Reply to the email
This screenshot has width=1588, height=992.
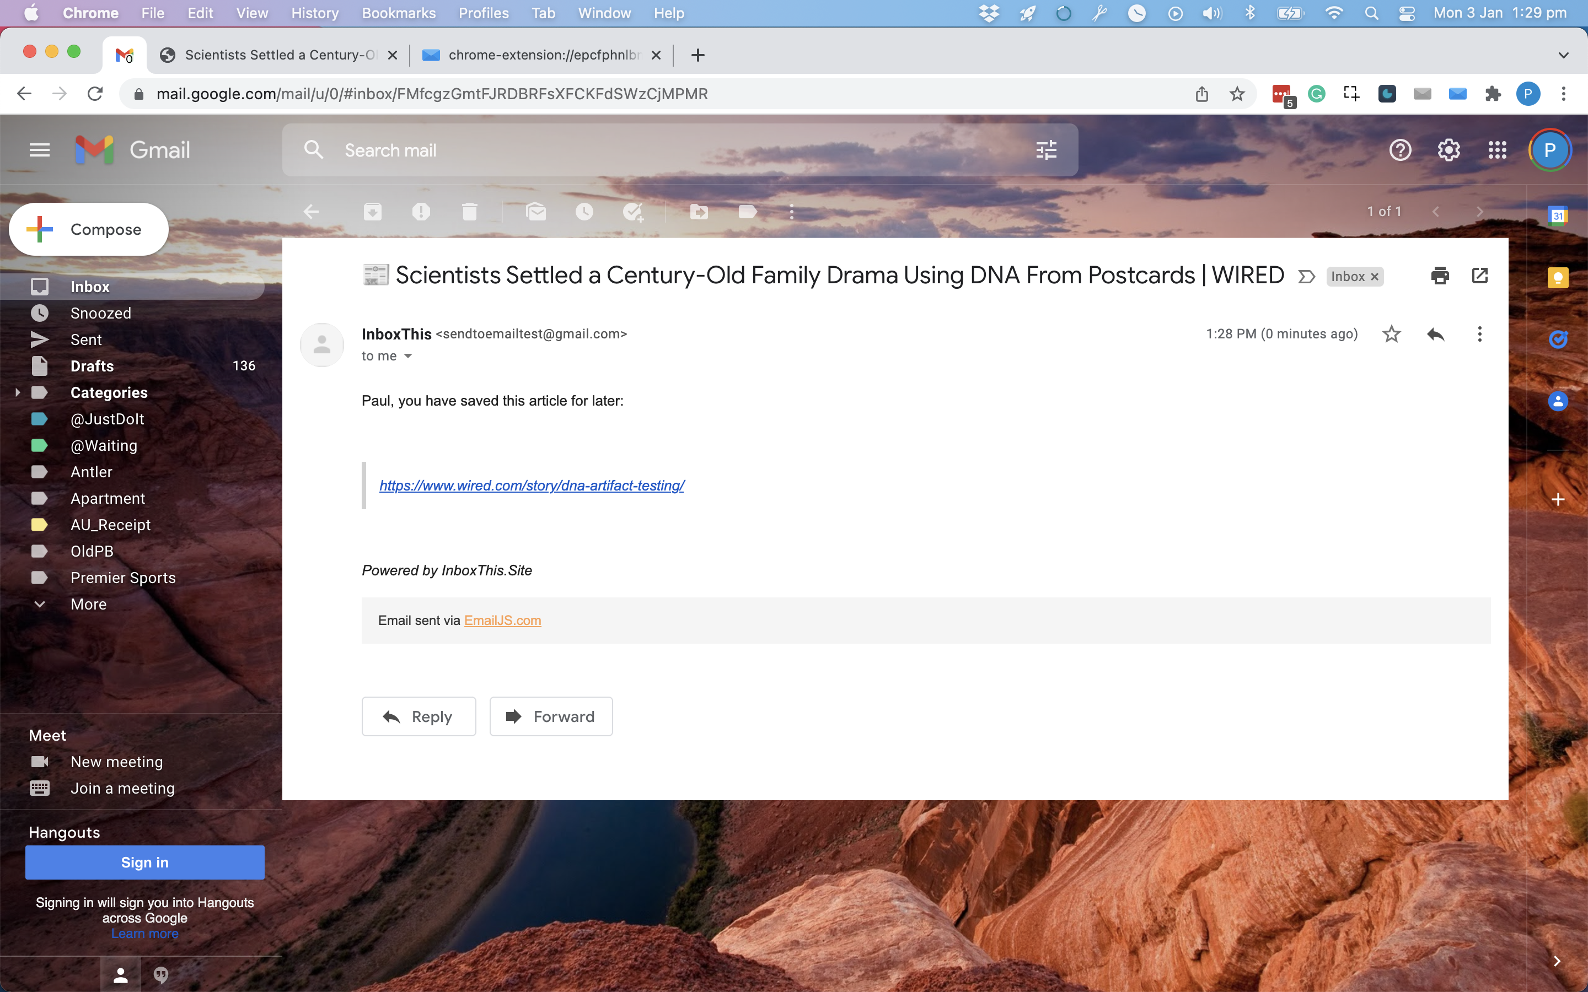[419, 716]
